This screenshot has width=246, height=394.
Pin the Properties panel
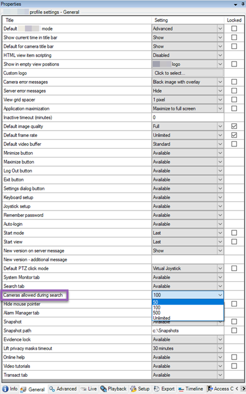pos(243,4)
